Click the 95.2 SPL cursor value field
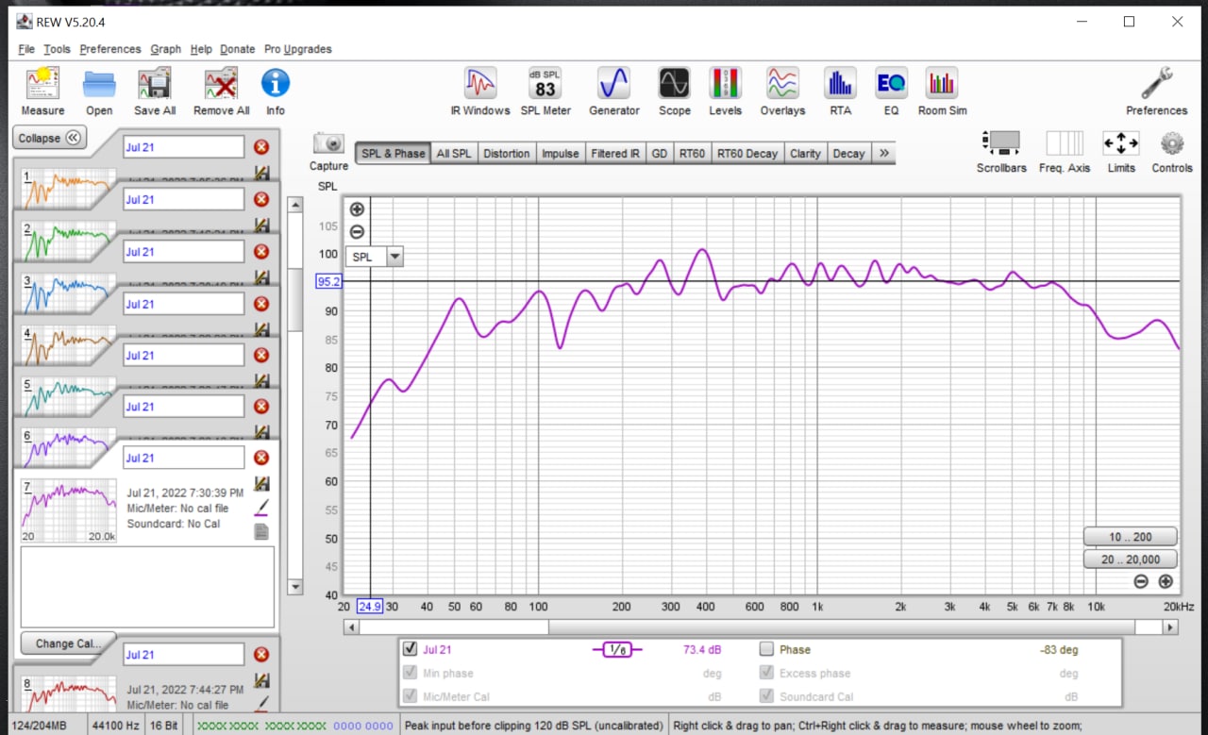1208x735 pixels. click(x=328, y=281)
